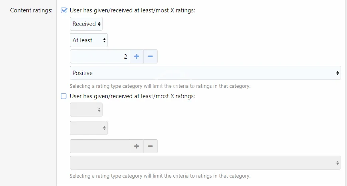Image resolution: width=347 pixels, height=186 pixels.
Task: Decrease the first rating count with minus
Action: pos(151,57)
